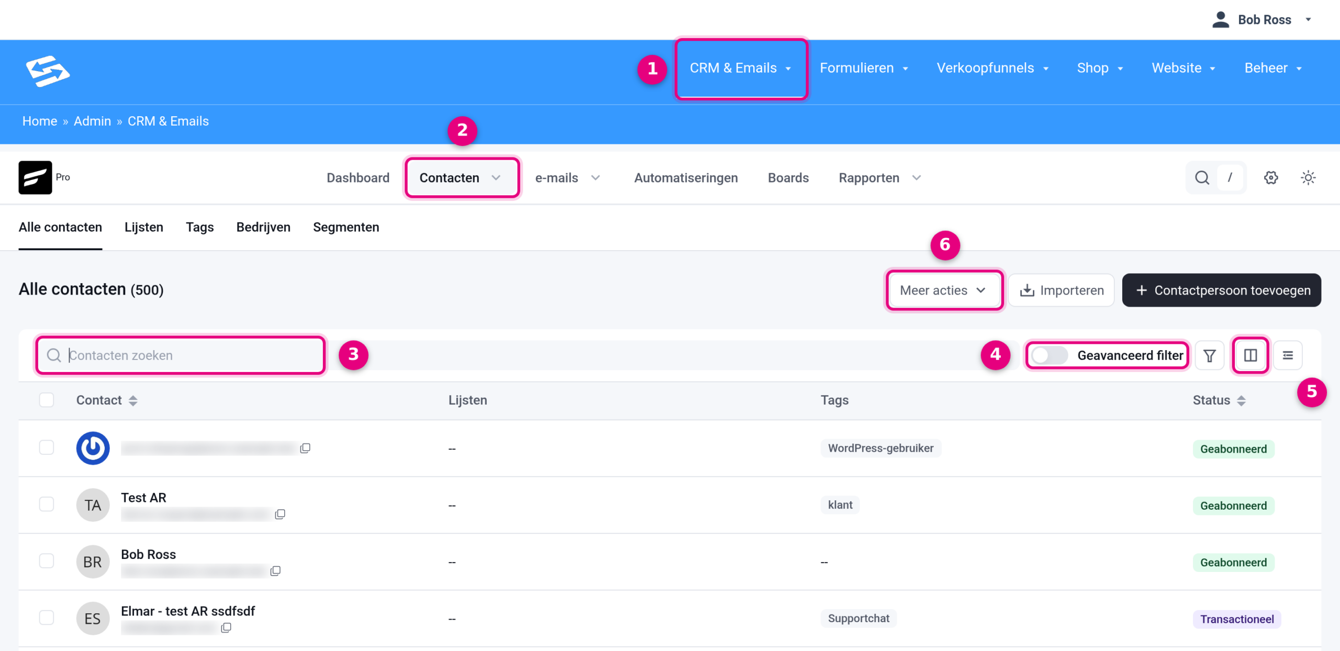Toggle the Geavanceerd filter switch

coord(1049,355)
